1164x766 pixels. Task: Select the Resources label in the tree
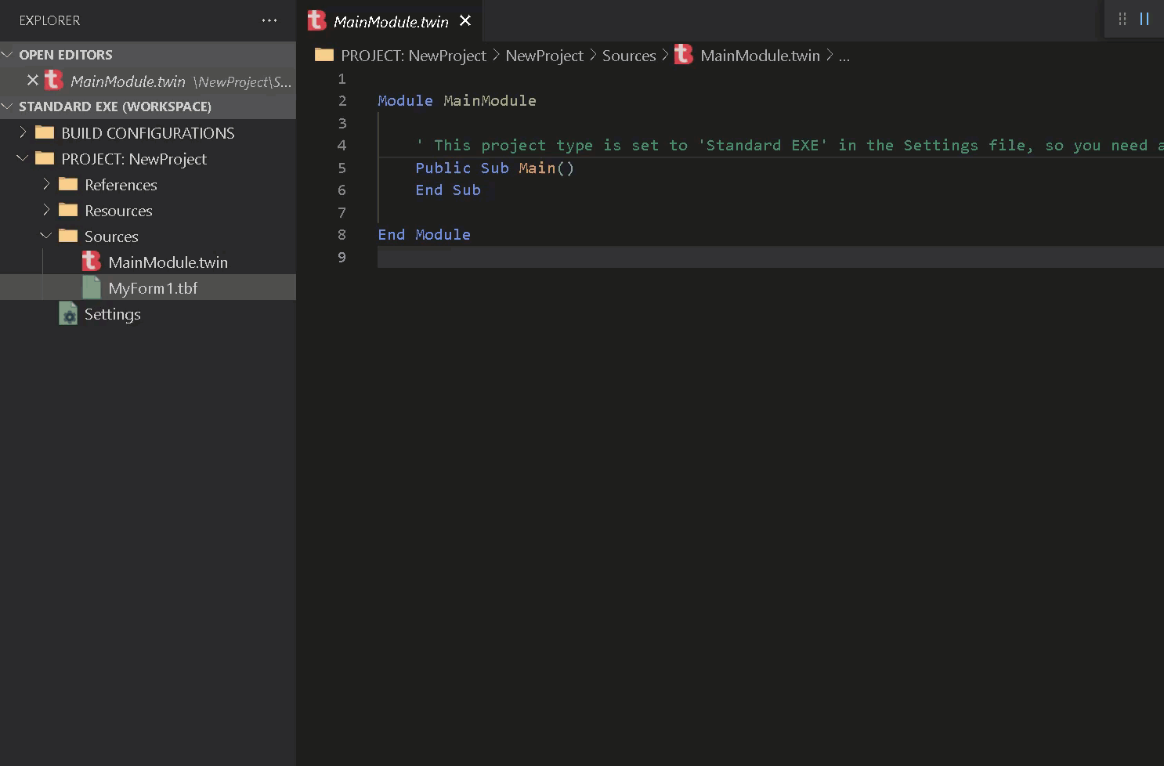[118, 211]
